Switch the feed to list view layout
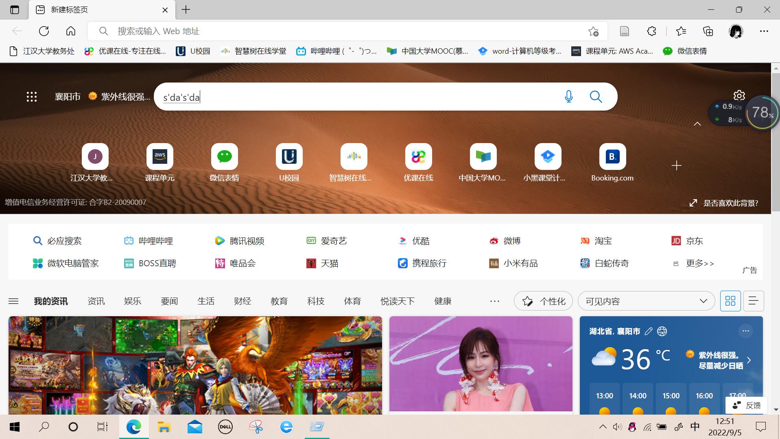 pos(753,301)
